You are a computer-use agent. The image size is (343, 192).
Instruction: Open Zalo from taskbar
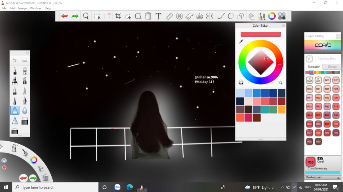click(118, 187)
